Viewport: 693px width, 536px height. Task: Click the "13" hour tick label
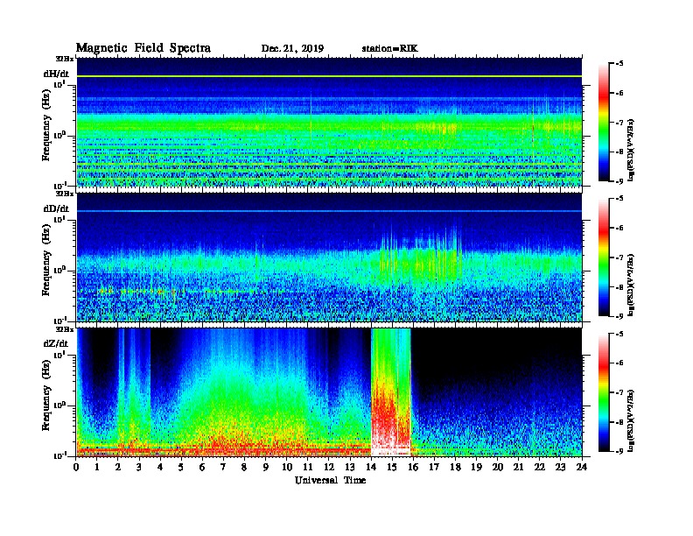click(x=350, y=467)
